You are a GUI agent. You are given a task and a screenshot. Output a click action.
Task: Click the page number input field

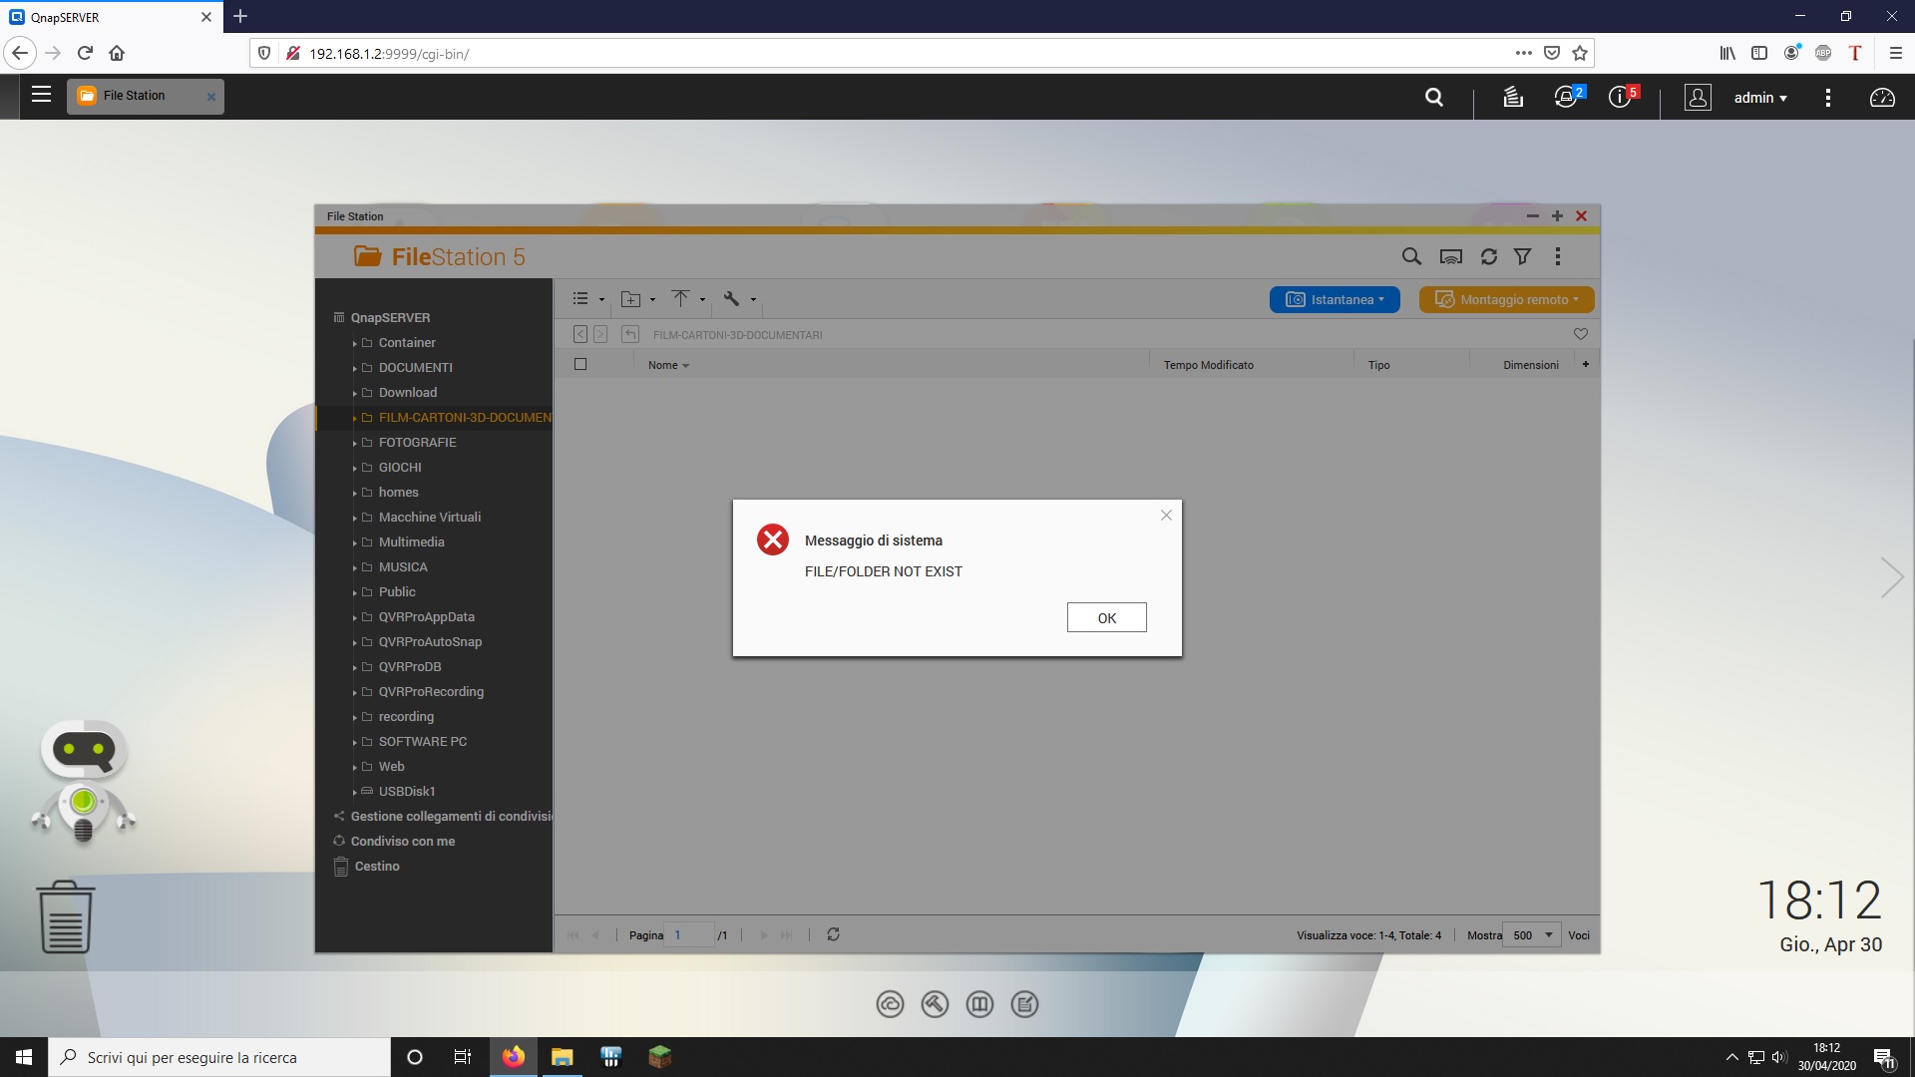click(690, 935)
